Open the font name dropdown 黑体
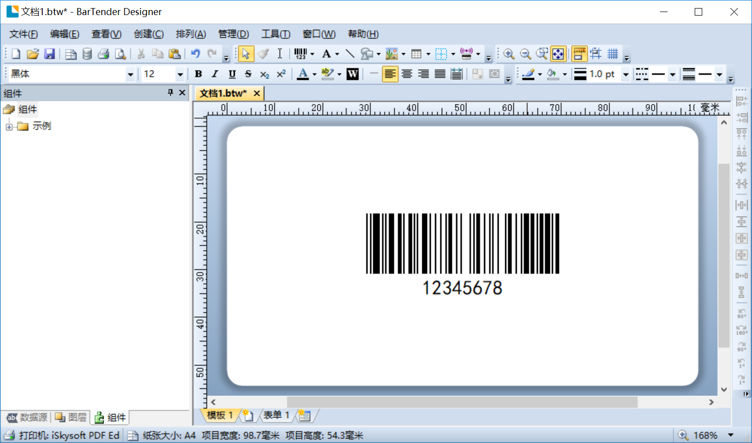The image size is (752, 443). 130,74
